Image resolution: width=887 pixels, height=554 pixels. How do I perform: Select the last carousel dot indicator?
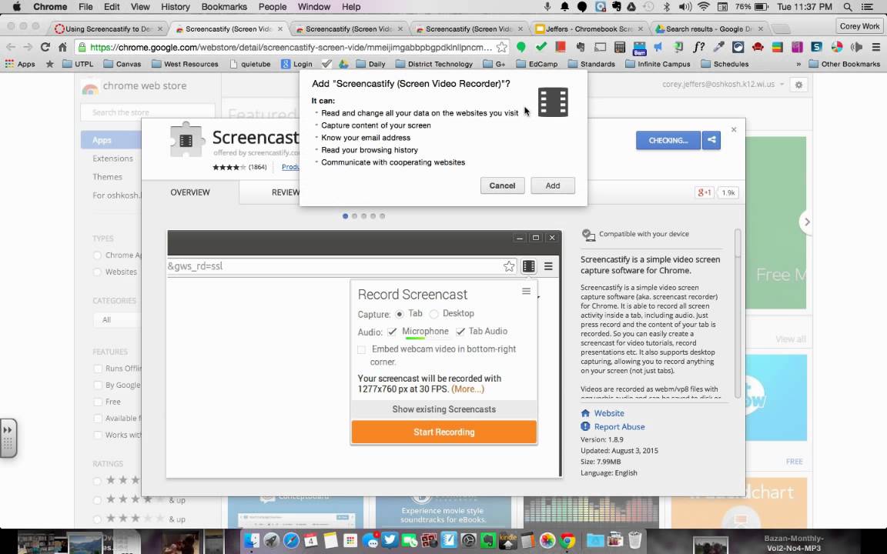pos(383,216)
